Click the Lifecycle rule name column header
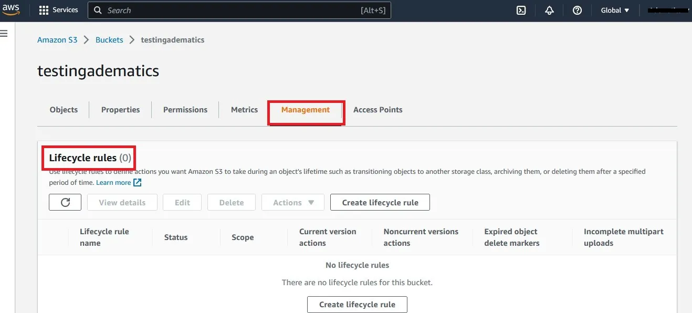The height and width of the screenshot is (313, 692). pyautogui.click(x=104, y=237)
